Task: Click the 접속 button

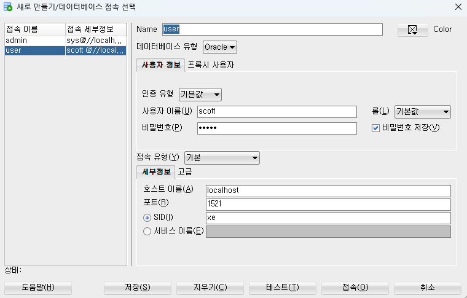Action: tap(355, 288)
